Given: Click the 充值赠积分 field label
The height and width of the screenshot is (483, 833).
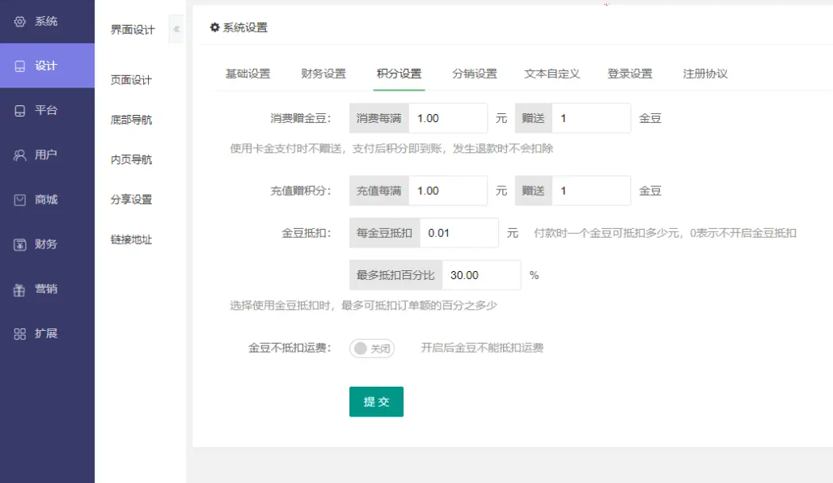Looking at the screenshot, I should 301,191.
